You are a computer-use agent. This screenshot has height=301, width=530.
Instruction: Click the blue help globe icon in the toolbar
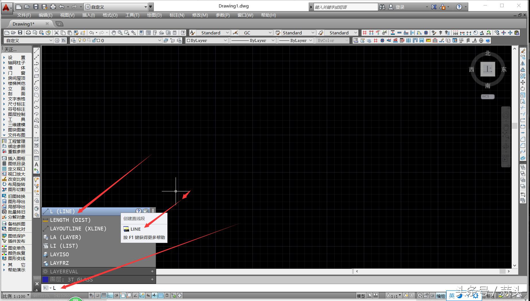pyautogui.click(x=488, y=40)
